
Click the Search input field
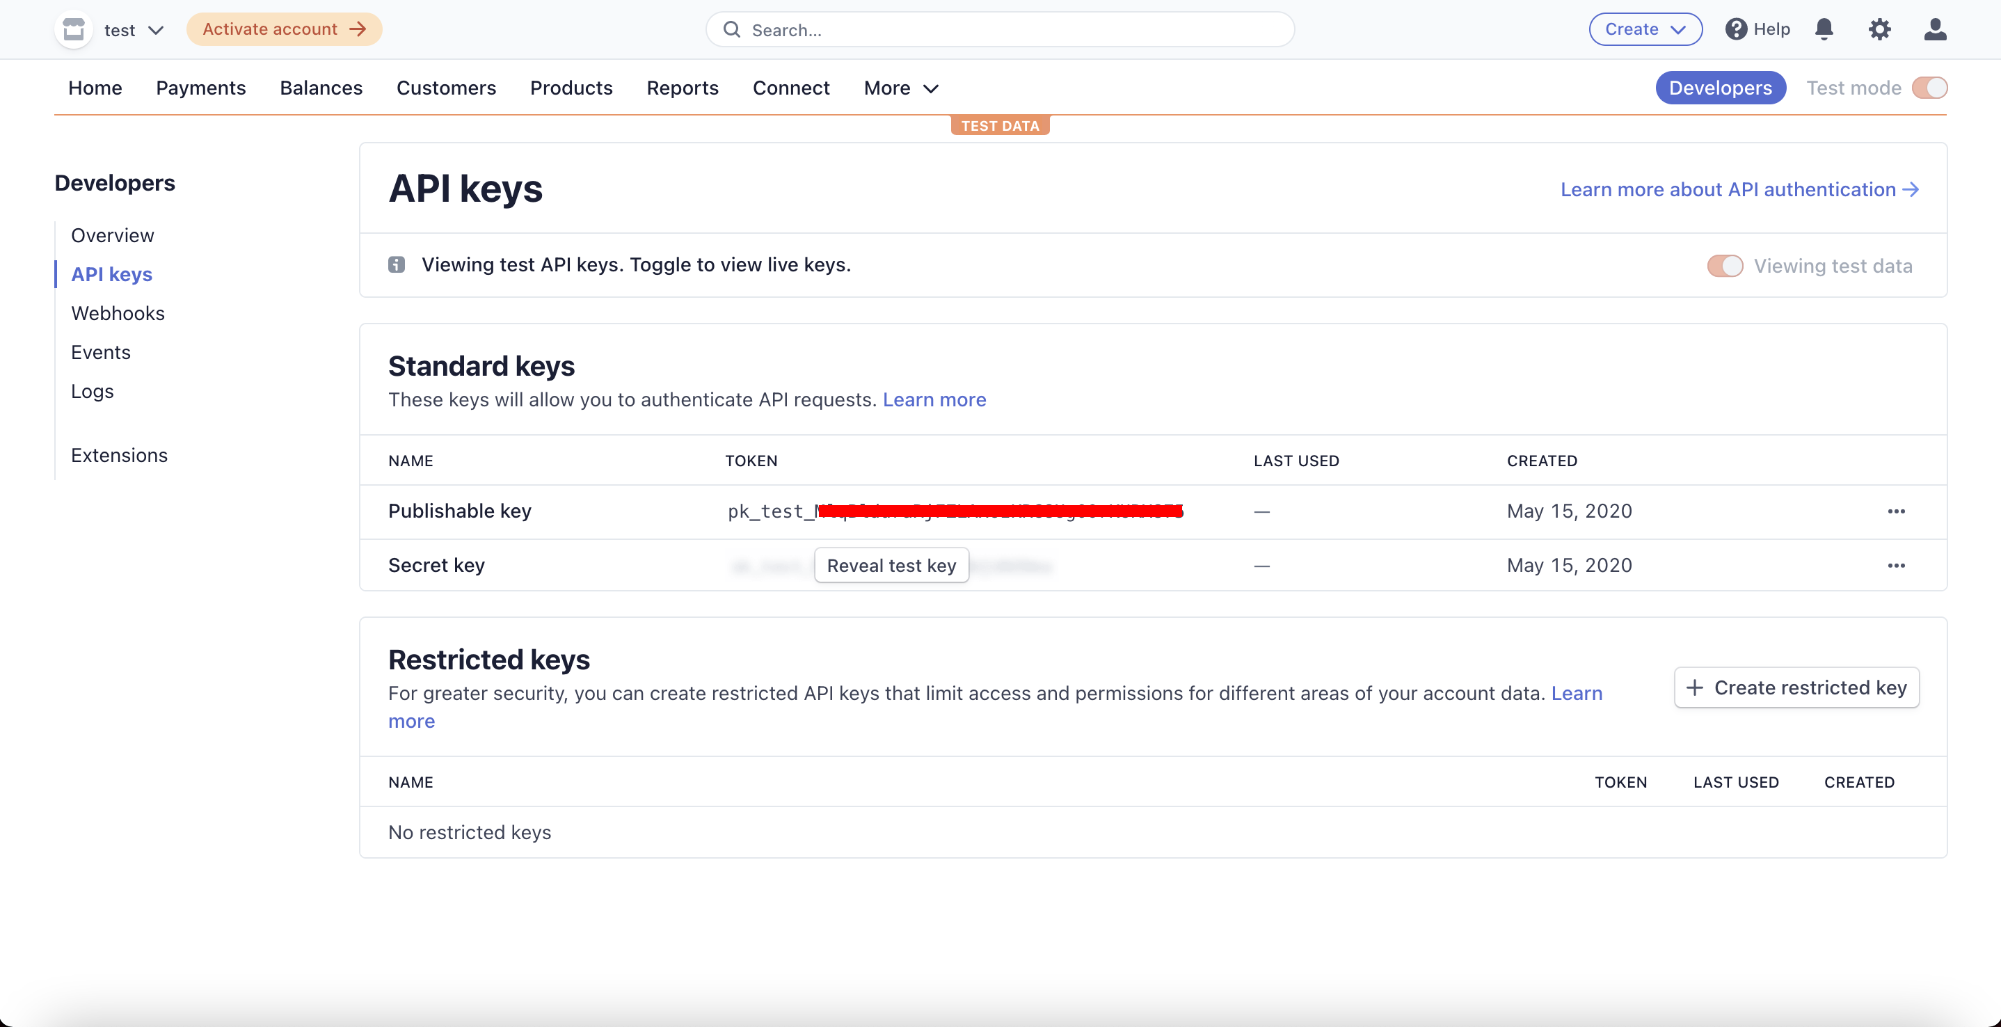[1000, 29]
